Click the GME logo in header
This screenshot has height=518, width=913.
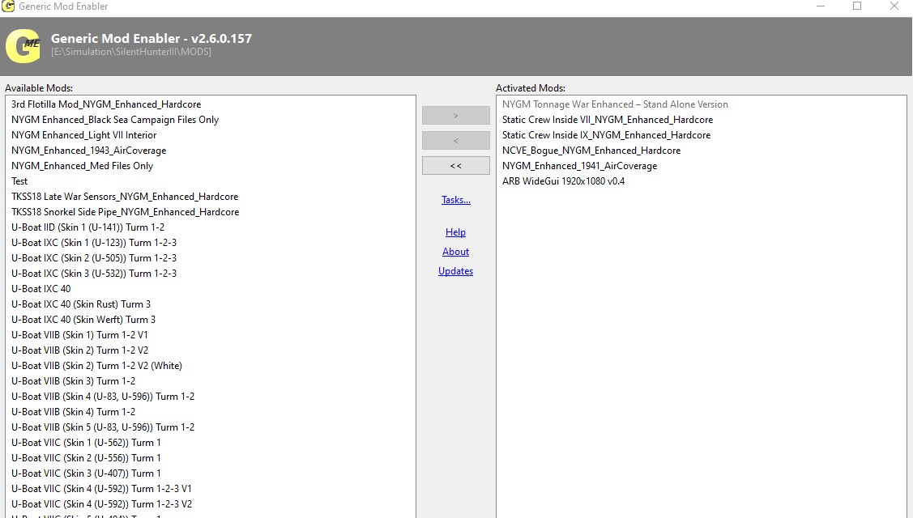[x=23, y=46]
